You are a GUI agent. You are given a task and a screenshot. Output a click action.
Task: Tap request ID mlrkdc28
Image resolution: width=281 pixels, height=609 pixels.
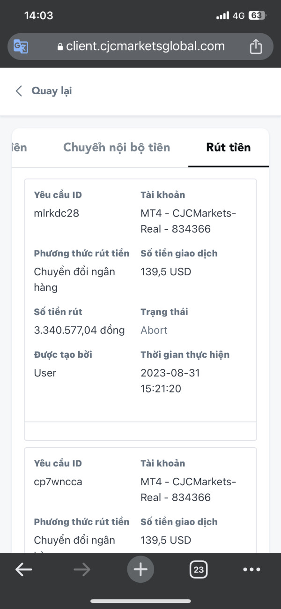click(x=57, y=213)
